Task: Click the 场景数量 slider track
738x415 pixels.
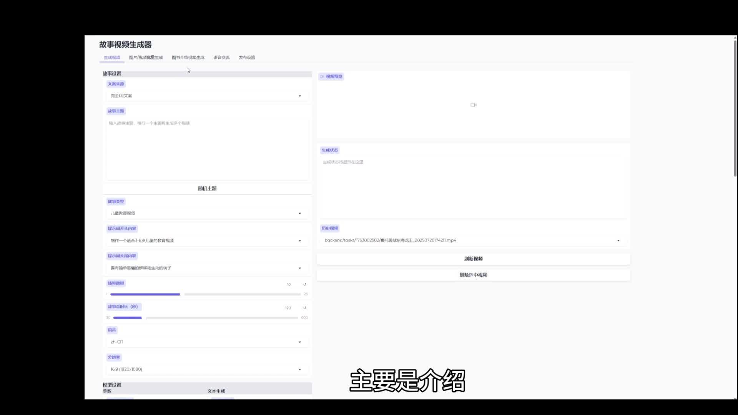Action: pyautogui.click(x=242, y=294)
